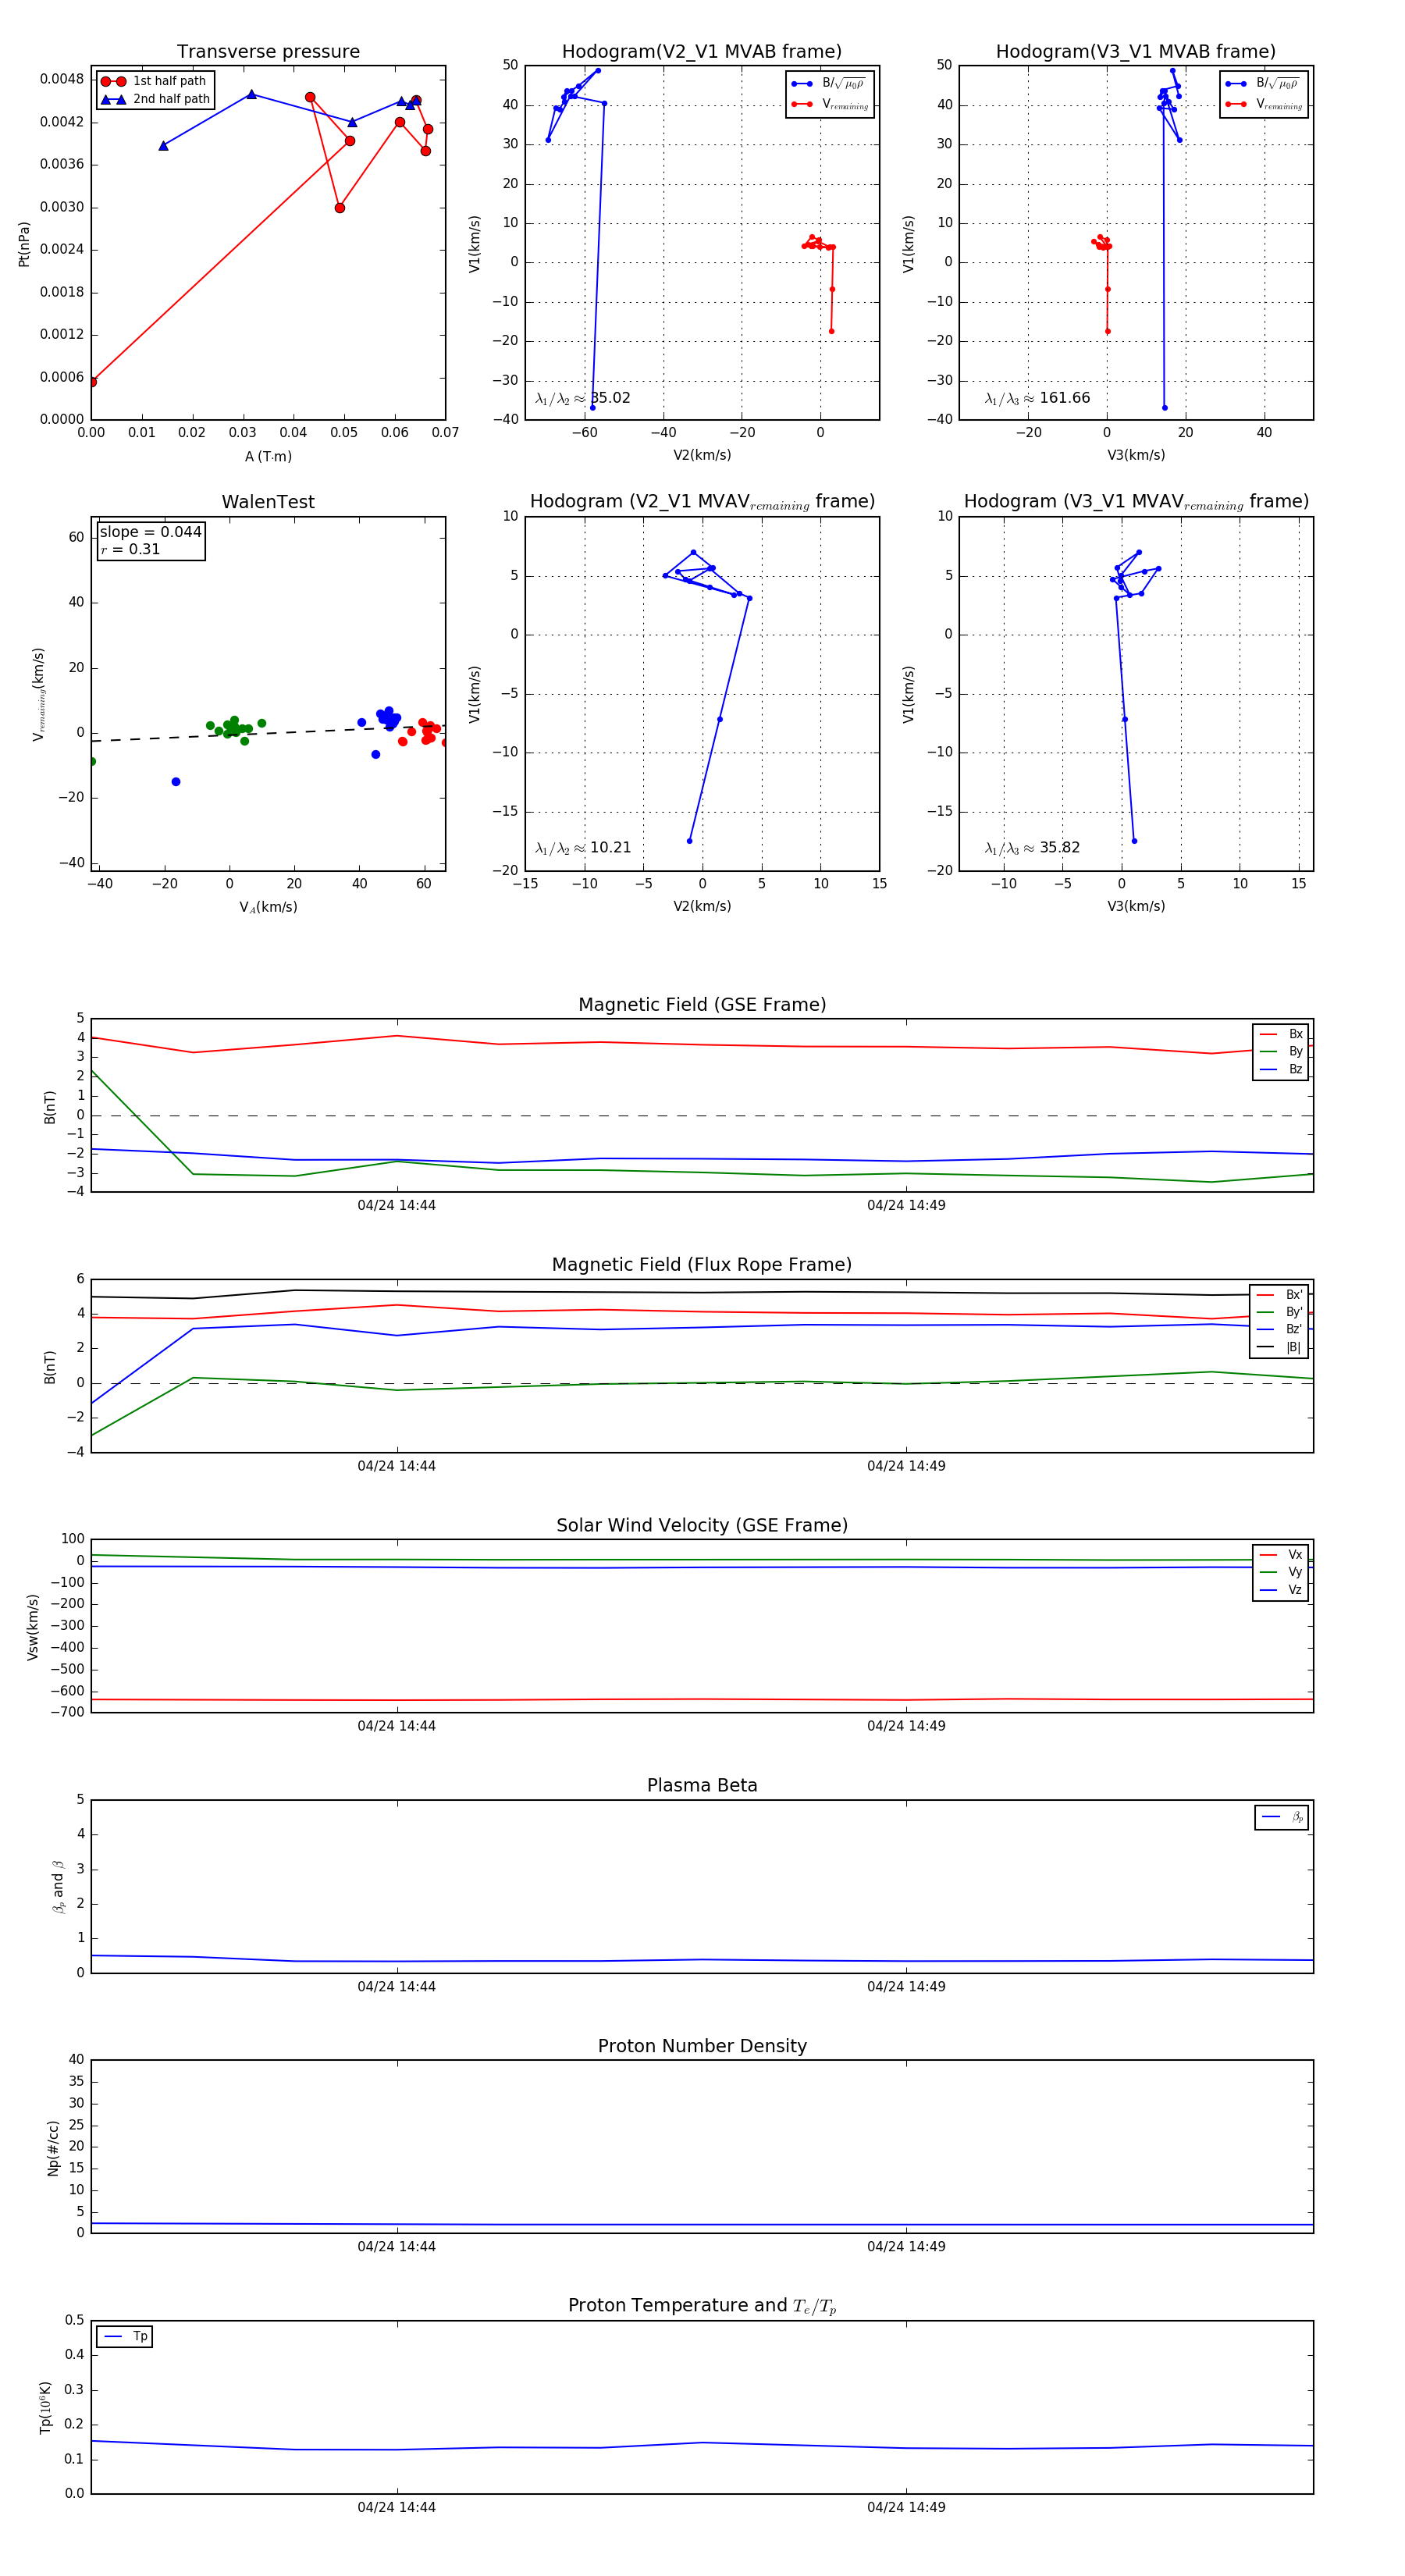The image size is (1405, 2576).
Task: Select the βp legend entry in the Plasma Beta plot
Action: 1282,1817
